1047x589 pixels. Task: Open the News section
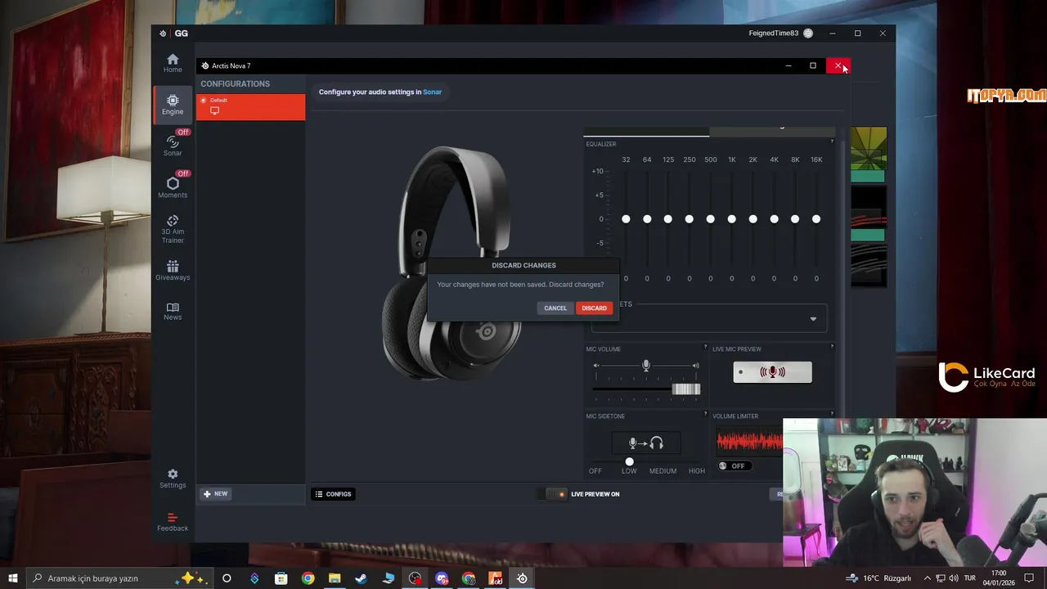pos(173,311)
